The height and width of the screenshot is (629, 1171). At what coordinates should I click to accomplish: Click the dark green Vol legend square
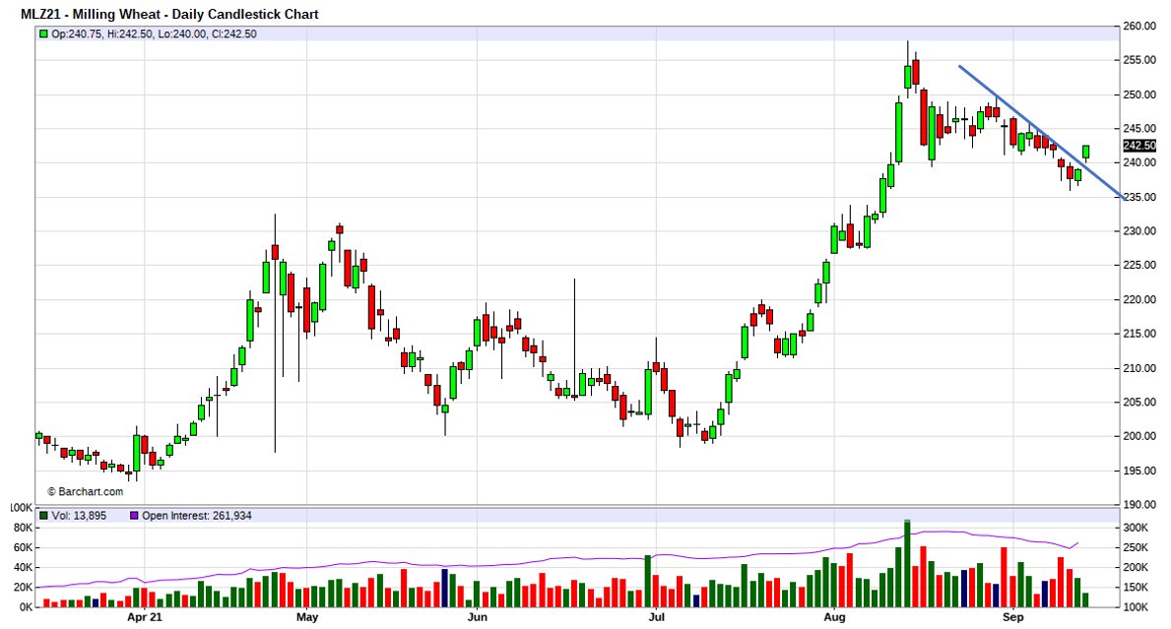[43, 516]
